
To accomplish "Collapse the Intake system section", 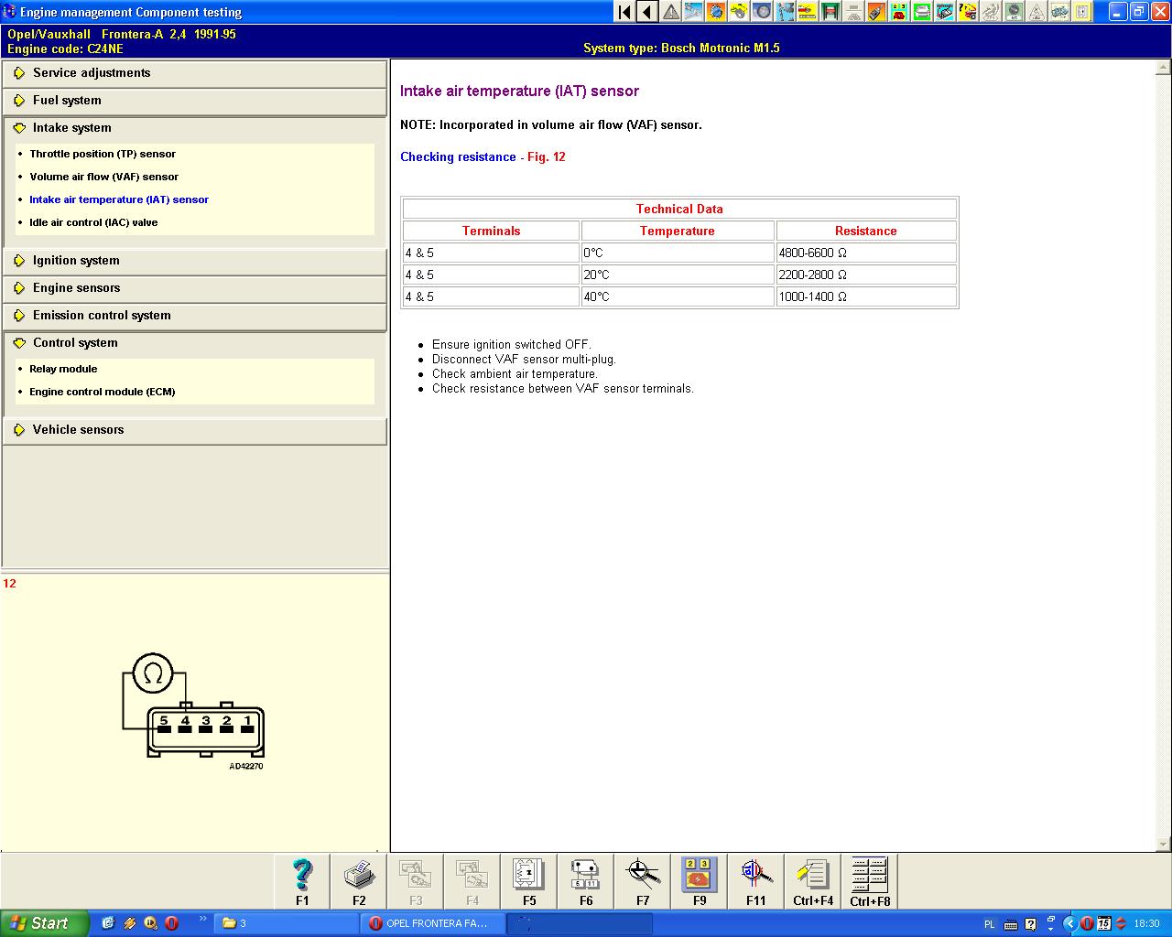I will point(71,128).
